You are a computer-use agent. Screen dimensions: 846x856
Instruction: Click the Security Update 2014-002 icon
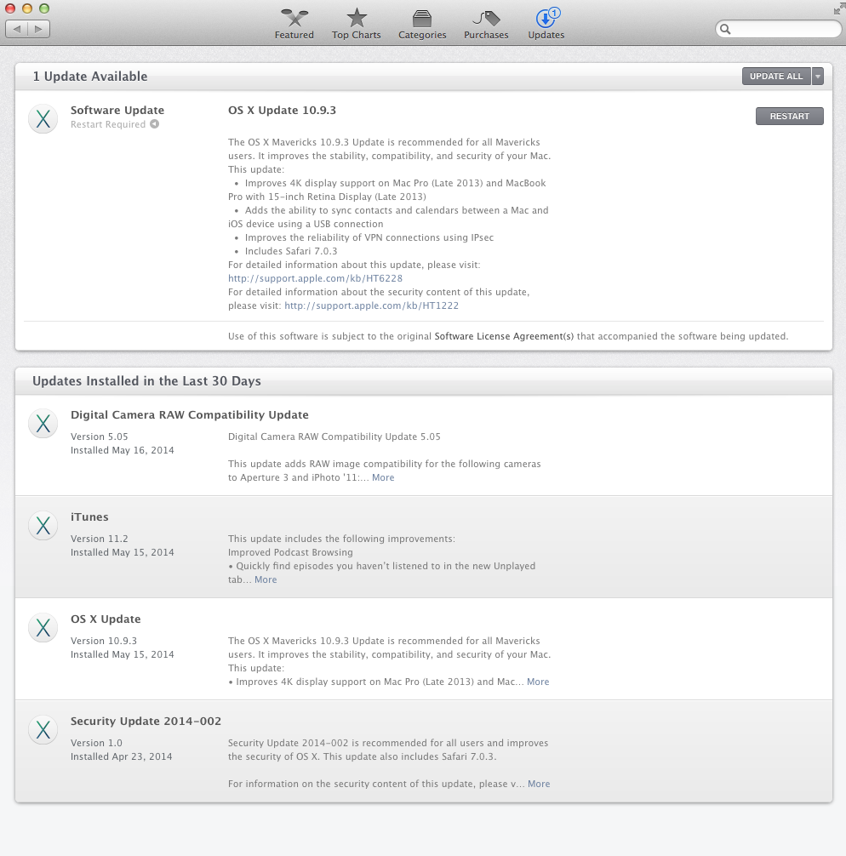tap(43, 729)
